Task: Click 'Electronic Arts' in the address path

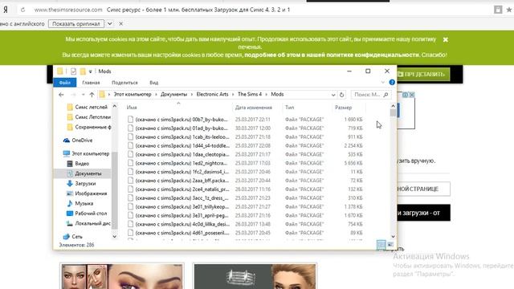Action: click(x=212, y=95)
